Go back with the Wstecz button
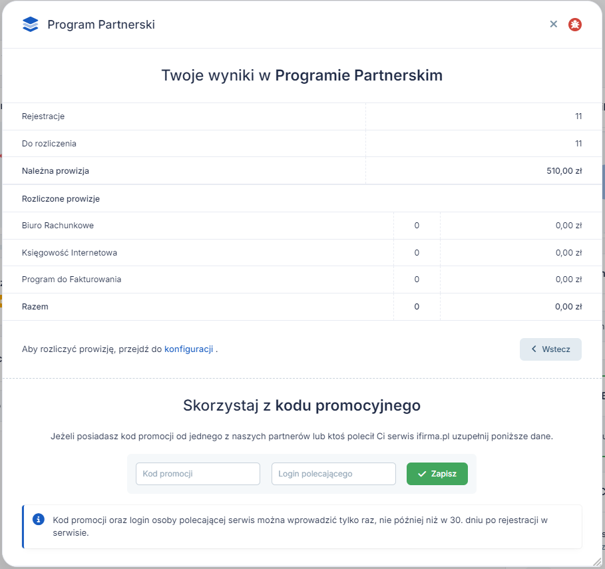The height and width of the screenshot is (569, 605). tap(550, 349)
